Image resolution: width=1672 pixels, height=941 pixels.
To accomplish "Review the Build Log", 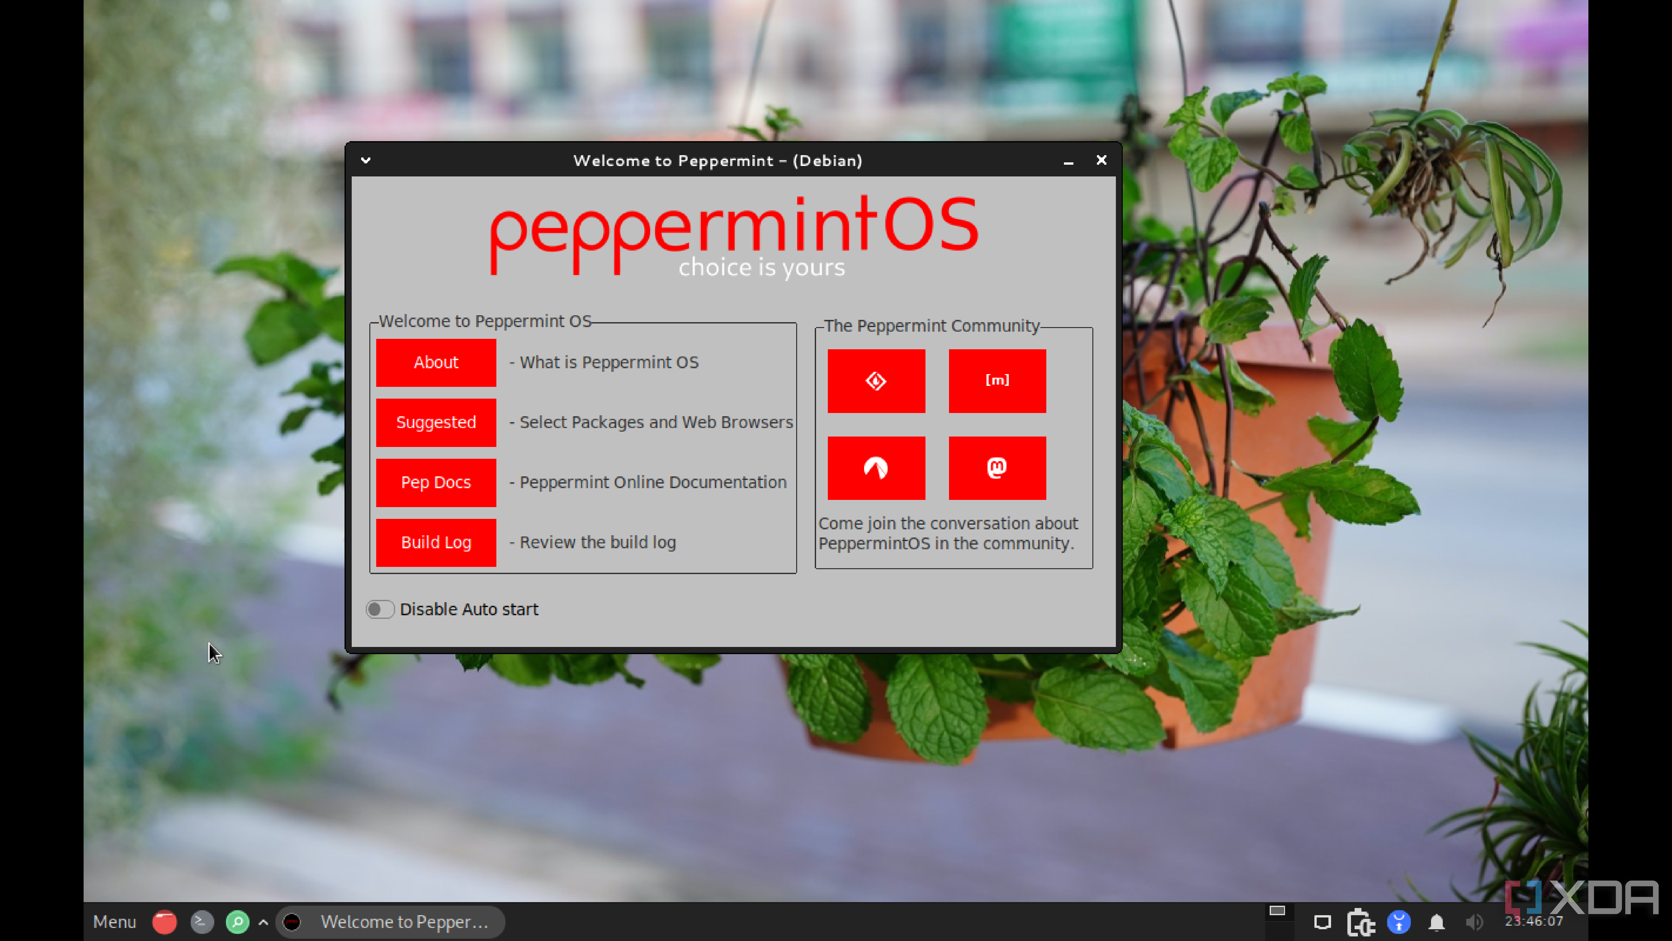I will (436, 542).
